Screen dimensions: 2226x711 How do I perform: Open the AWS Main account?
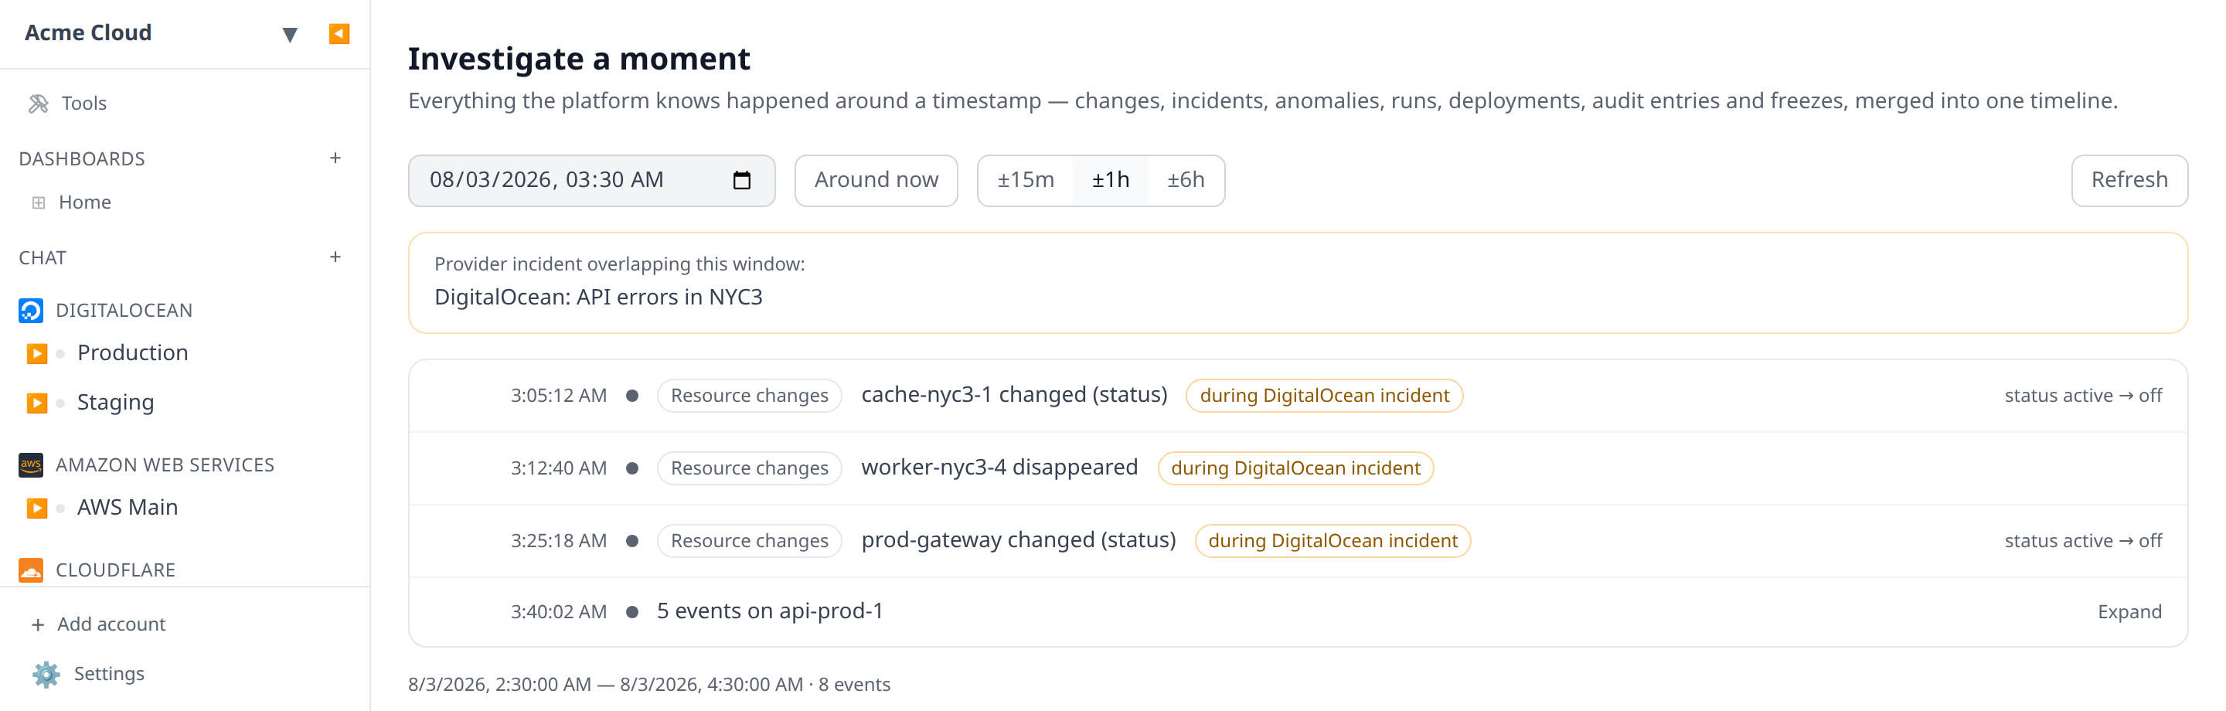[x=127, y=507]
